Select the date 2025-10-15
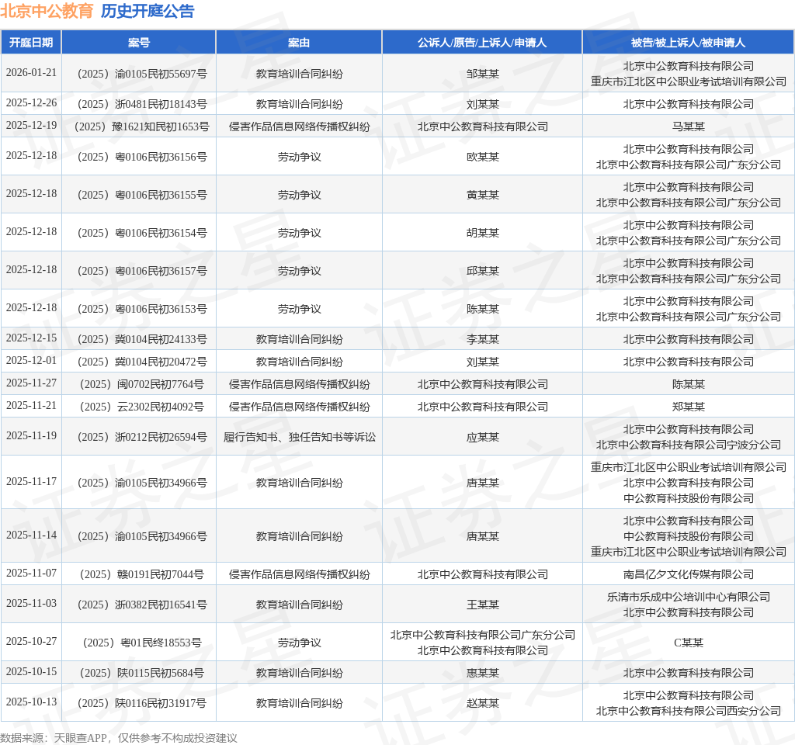Image resolution: width=795 pixels, height=745 pixels. pyautogui.click(x=31, y=671)
